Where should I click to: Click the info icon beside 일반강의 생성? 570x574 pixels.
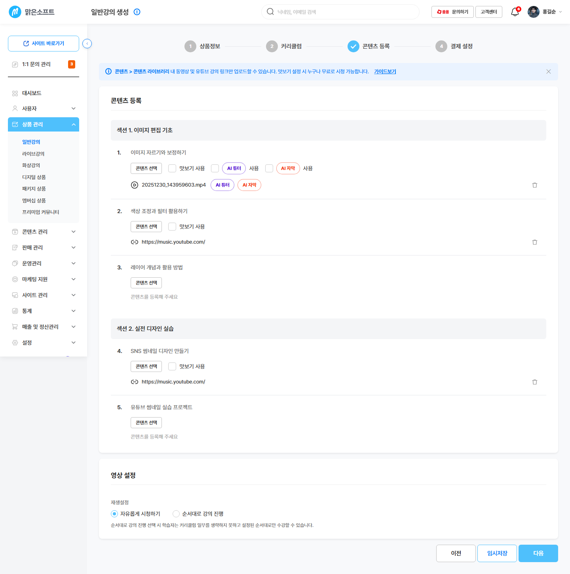pyautogui.click(x=137, y=12)
